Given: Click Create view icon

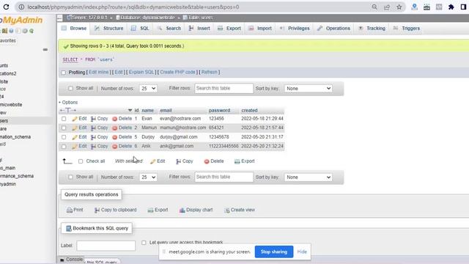Looking at the screenshot, I should tap(227, 210).
